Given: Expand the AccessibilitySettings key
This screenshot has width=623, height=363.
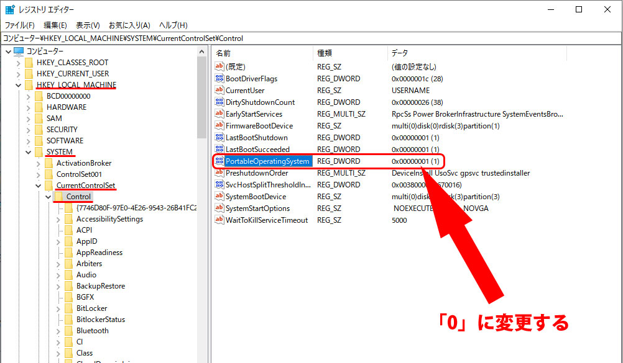Looking at the screenshot, I should pos(58,219).
